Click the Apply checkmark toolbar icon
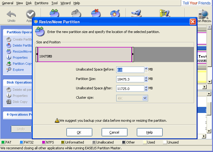This screenshot has height=152, width=213. [x=31, y=14]
